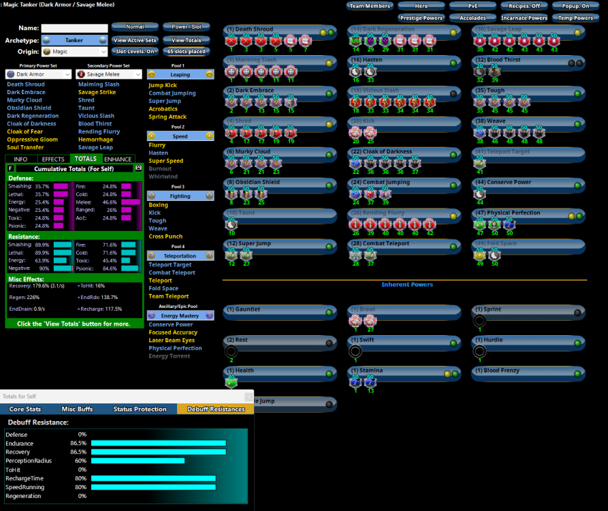Click the Health power's green enhancement slot
This screenshot has height=511, width=608.
pos(231,382)
